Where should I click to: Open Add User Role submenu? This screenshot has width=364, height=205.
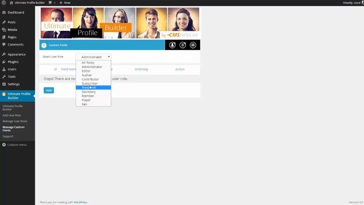click(x=11, y=115)
